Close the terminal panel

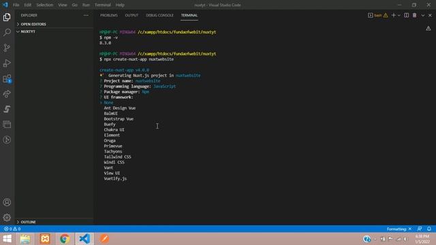coord(430,15)
